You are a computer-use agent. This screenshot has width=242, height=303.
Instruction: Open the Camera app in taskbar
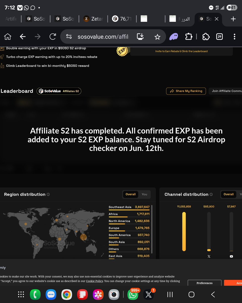[x=114, y=294]
